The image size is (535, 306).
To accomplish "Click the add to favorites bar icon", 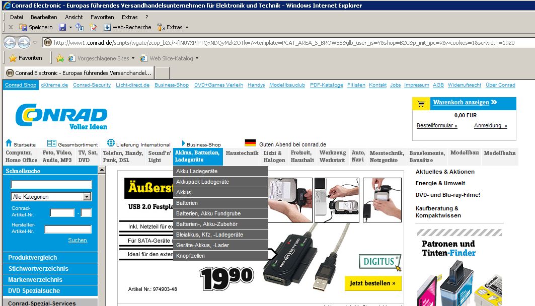I will (x=60, y=58).
